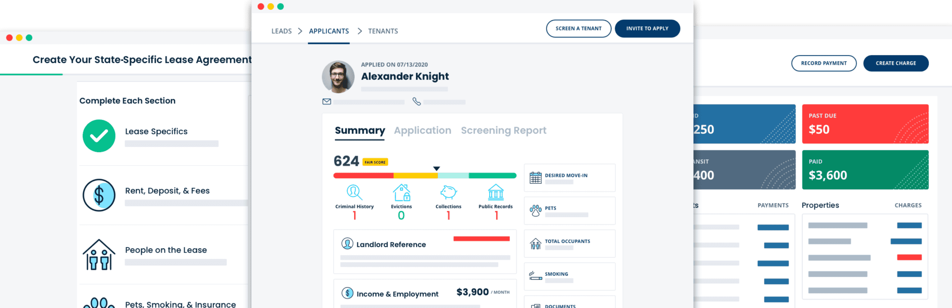The height and width of the screenshot is (308, 952).
Task: Click the Criminal History count of 1
Action: 354,215
